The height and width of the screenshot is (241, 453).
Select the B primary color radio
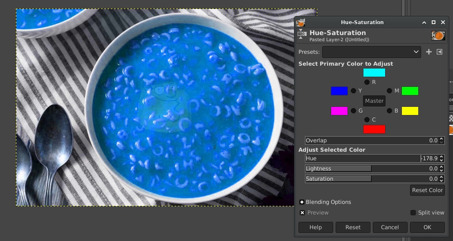(390, 111)
